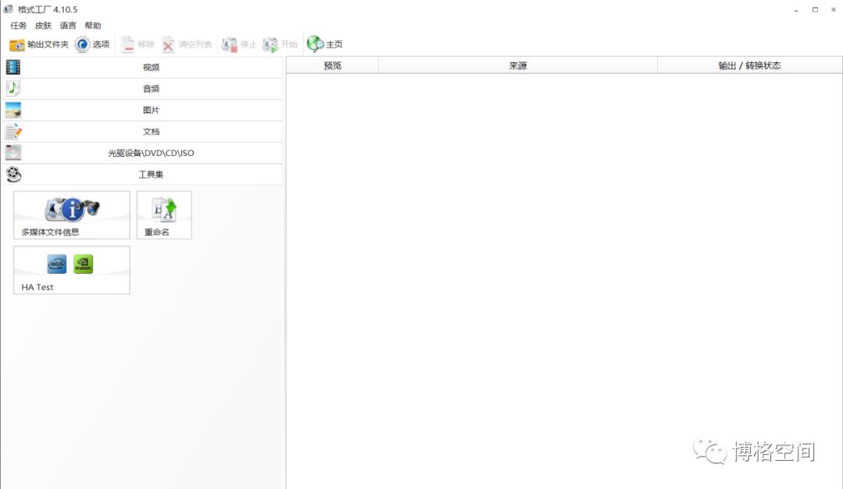
Task: Click the 格式工厂 app icon in title bar
Action: pos(8,9)
